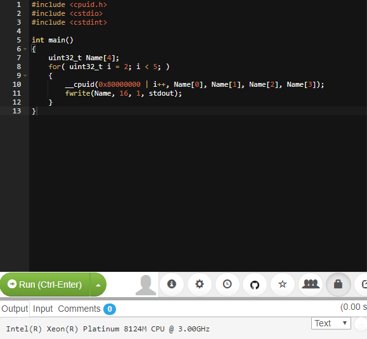Open the info icon button
Image resolution: width=367 pixels, height=339 pixels.
[x=172, y=285]
